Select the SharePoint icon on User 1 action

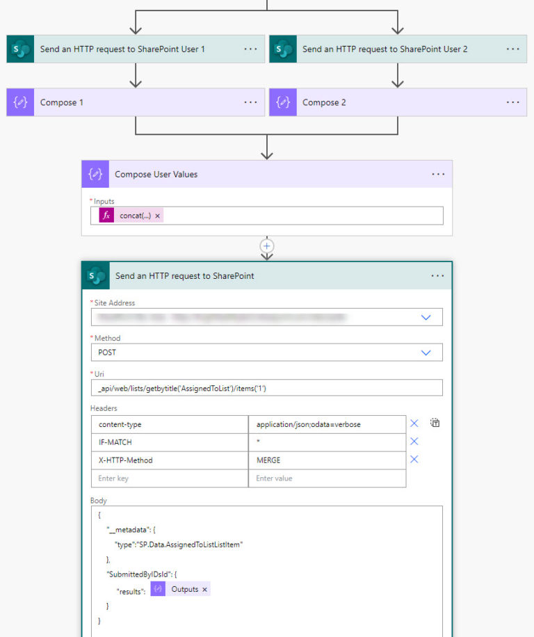(x=19, y=49)
